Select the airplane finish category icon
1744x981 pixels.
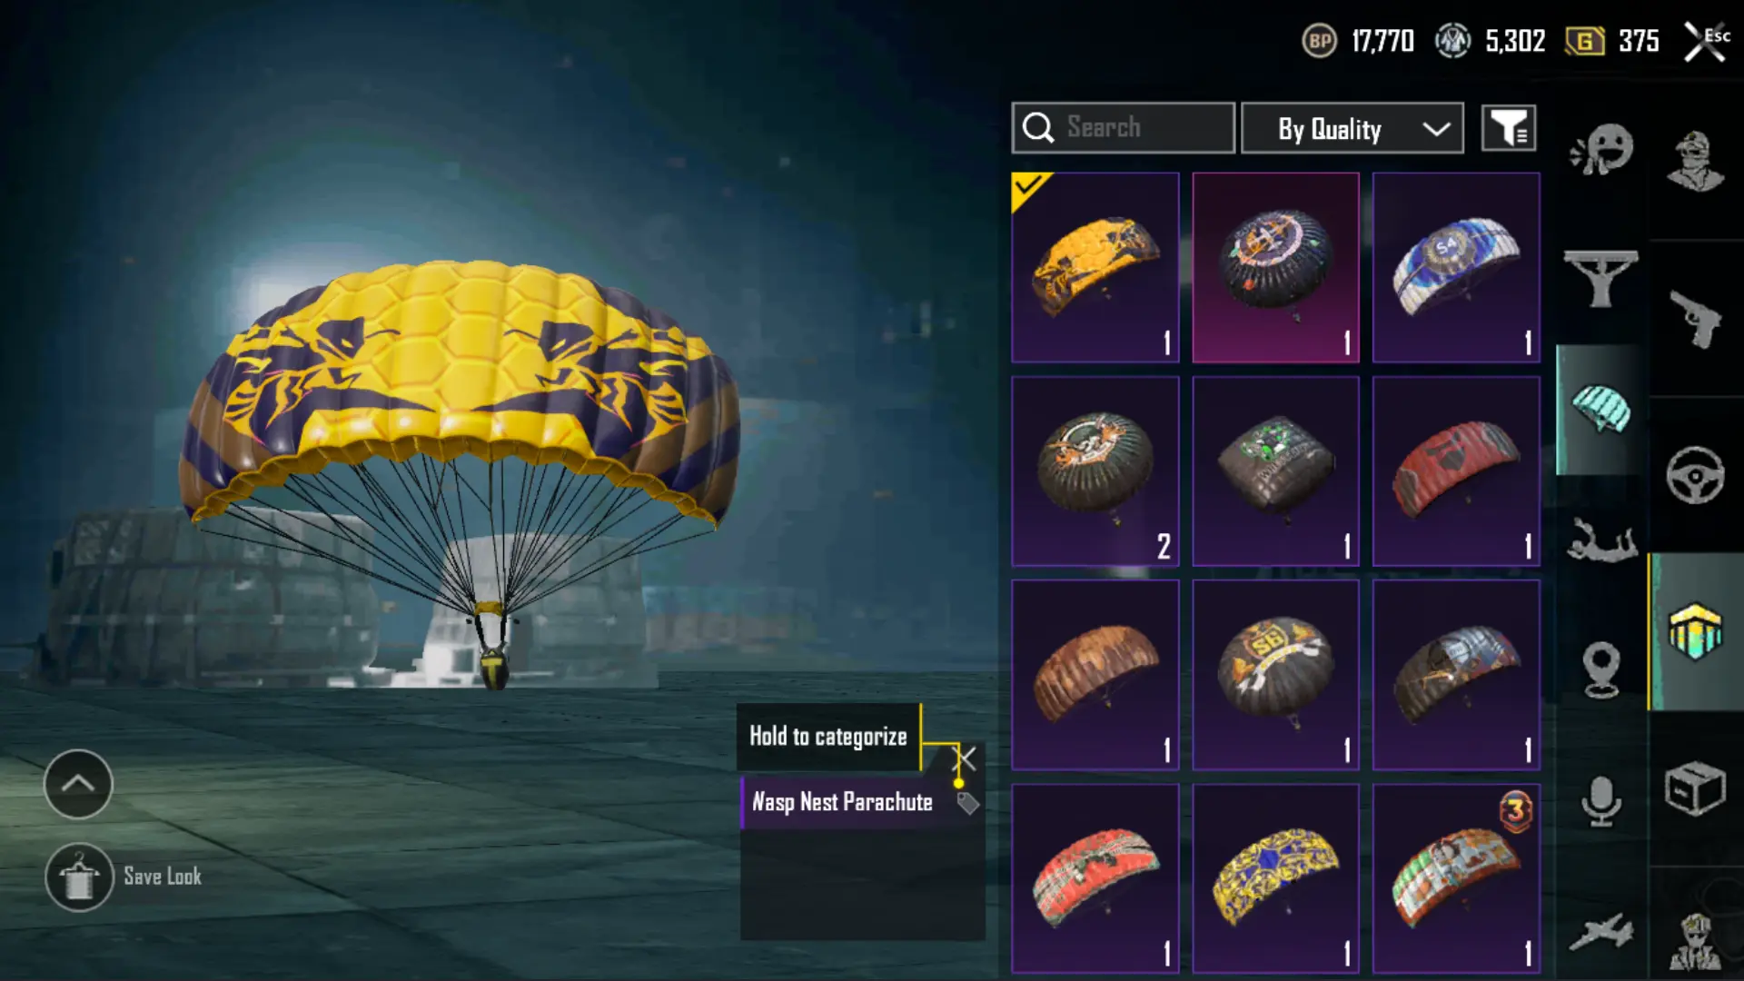click(x=1600, y=933)
